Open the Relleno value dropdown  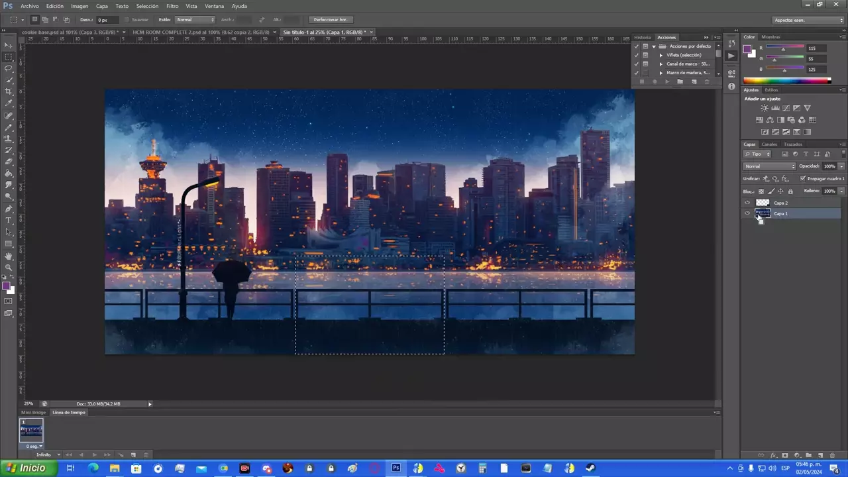841,191
